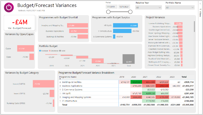This screenshot has width=203, height=115.
Task: Select the Imaging and Mapping shortfall bar
Action: tap(78, 25)
